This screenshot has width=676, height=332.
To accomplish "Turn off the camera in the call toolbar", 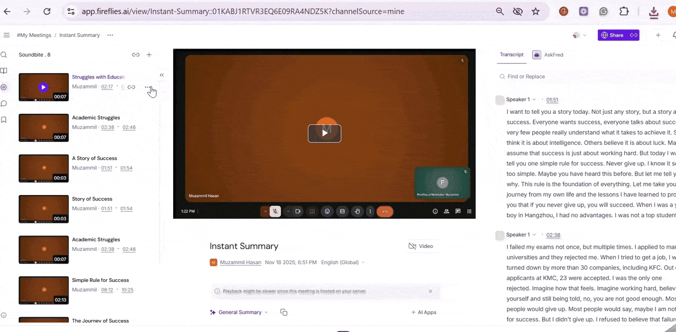I will [x=298, y=211].
